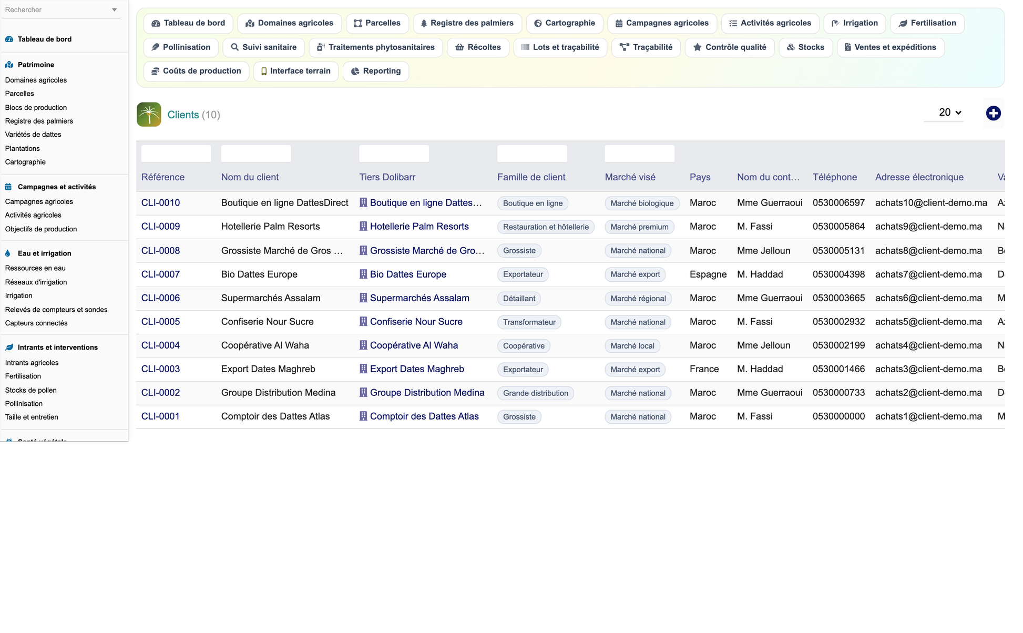This screenshot has height=633, width=1023.
Task: Open Capteurs connectés in sidebar
Action: point(36,323)
